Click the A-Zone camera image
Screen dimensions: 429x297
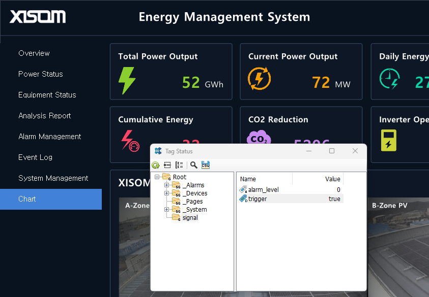135,247
